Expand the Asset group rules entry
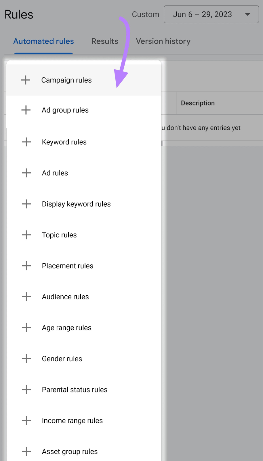Viewport: 263px width, 461px height. (70, 451)
